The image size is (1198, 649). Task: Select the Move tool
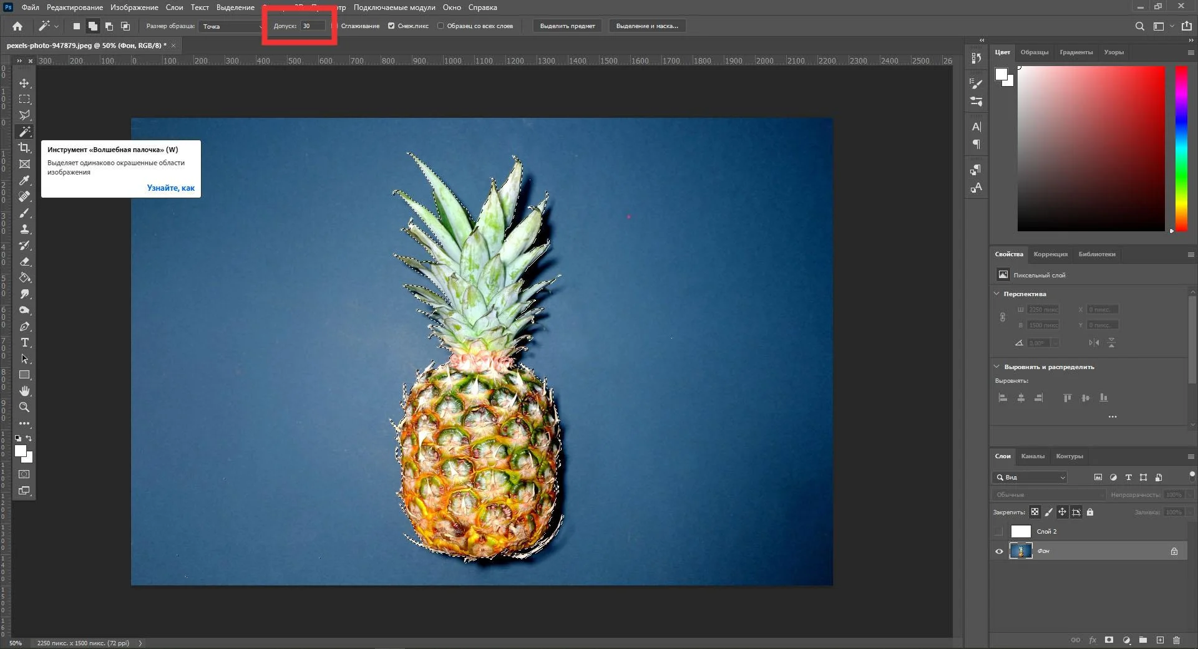(x=24, y=83)
